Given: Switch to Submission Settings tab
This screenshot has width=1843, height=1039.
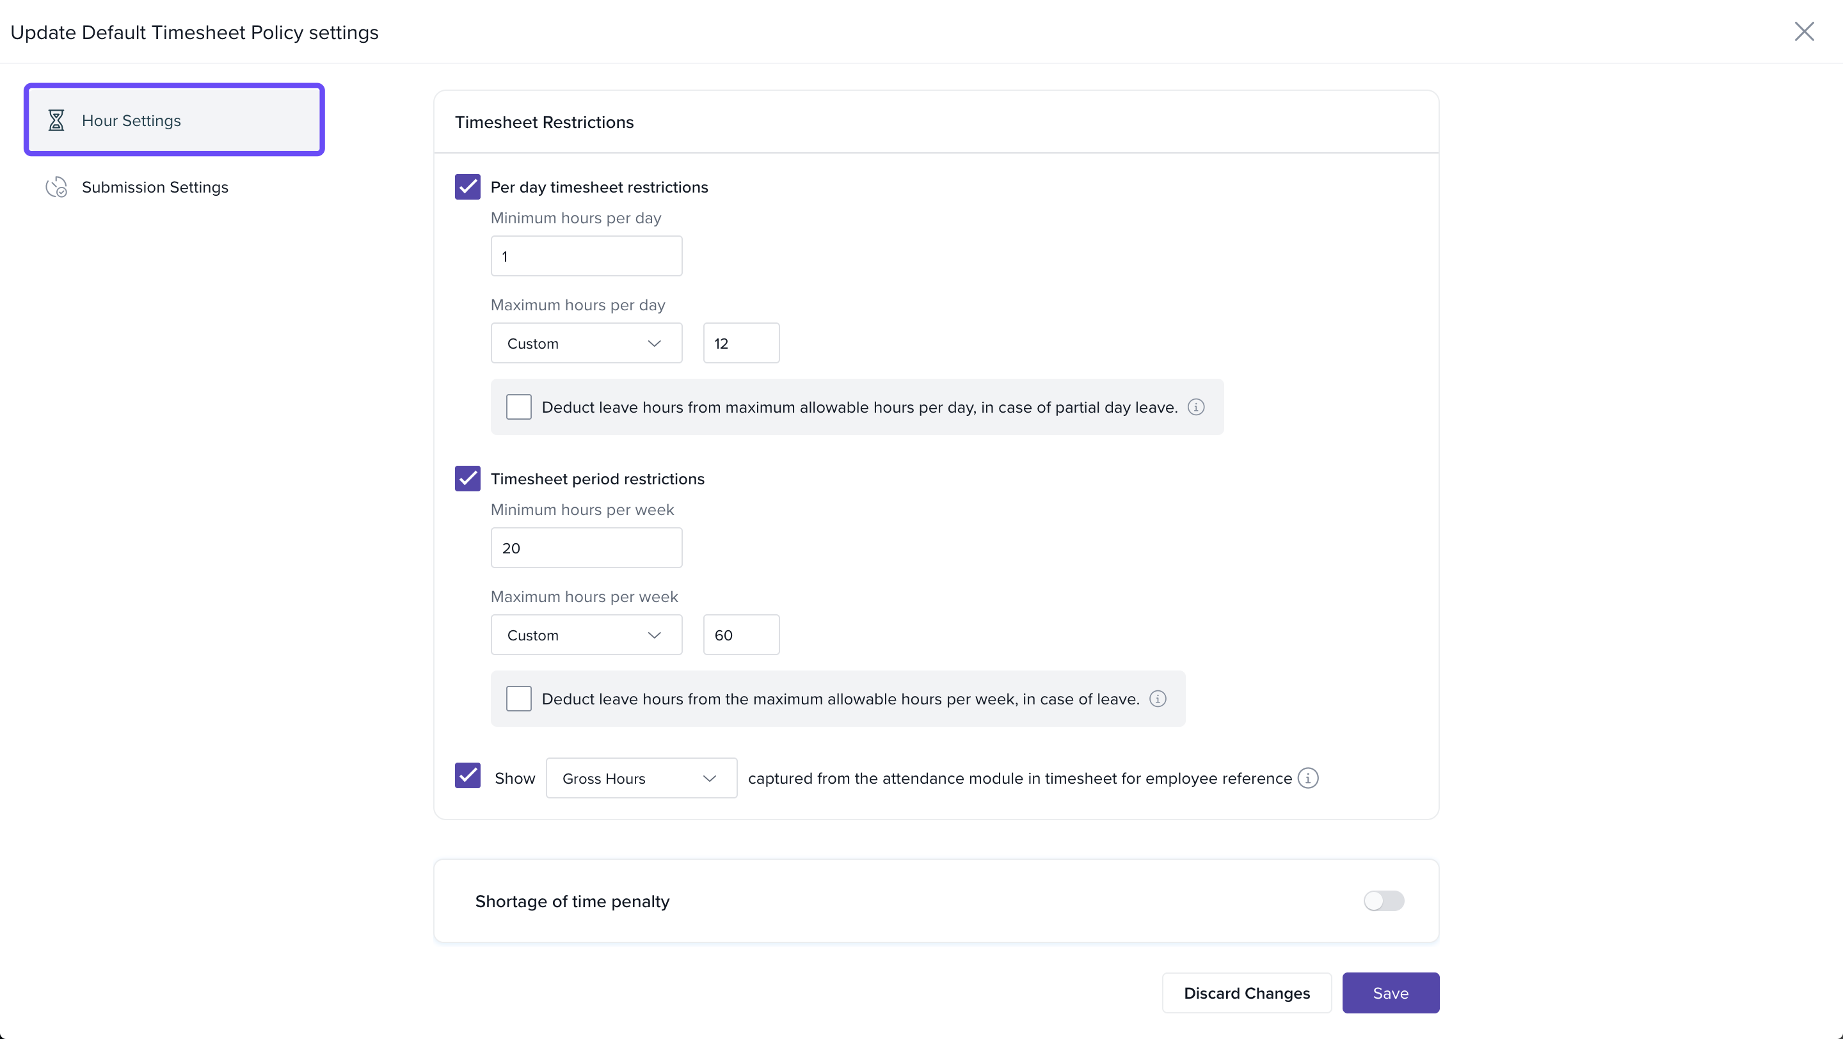Looking at the screenshot, I should point(154,187).
